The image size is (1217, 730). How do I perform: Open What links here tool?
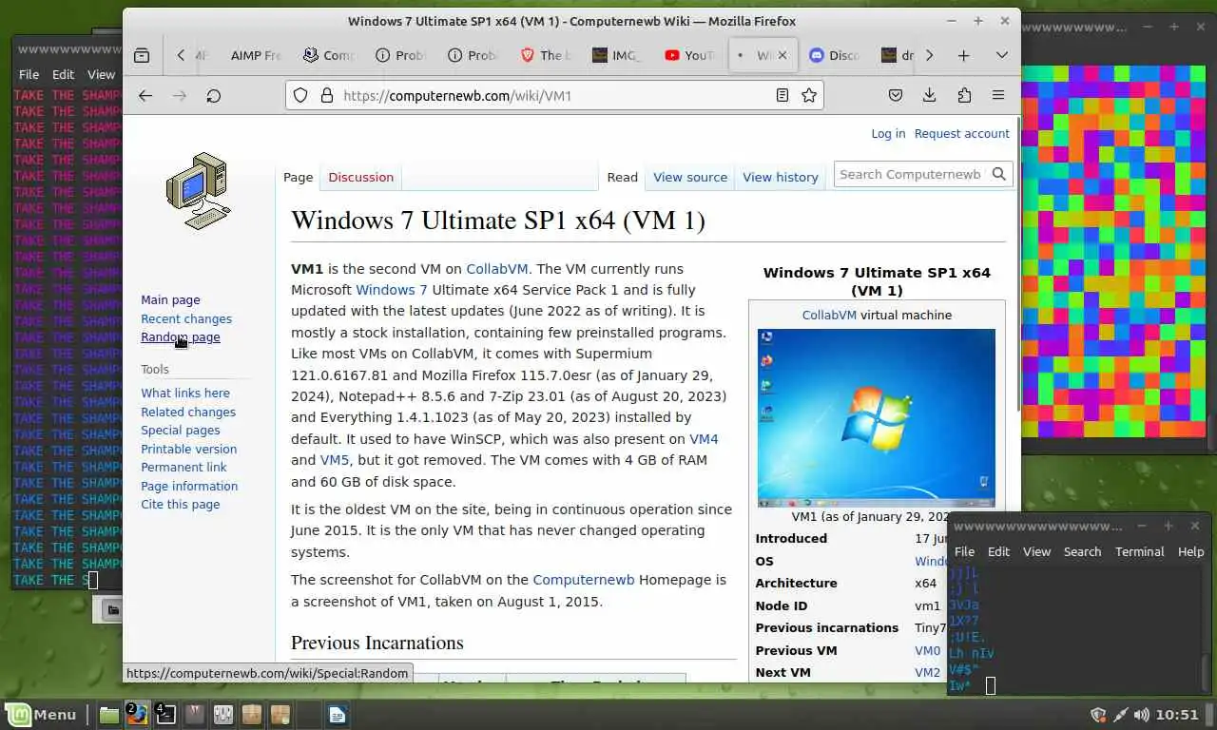click(x=185, y=393)
